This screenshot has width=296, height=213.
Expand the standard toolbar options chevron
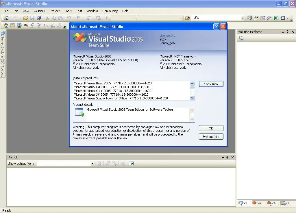point(291,19)
